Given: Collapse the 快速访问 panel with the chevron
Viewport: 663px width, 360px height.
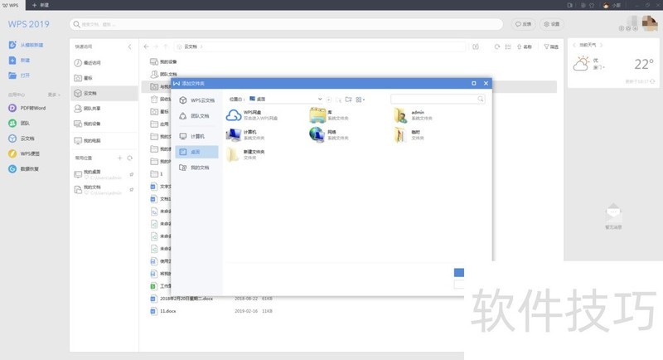Looking at the screenshot, I should point(130,46).
